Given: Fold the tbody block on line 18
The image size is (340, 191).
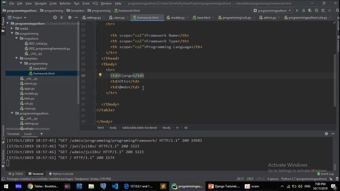Looking at the screenshot, I should pyautogui.click(x=95, y=64).
